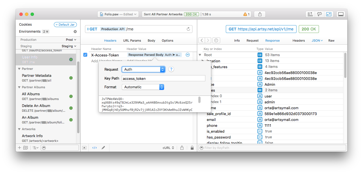
Task: Select the Headers request tab
Action: 110,40
